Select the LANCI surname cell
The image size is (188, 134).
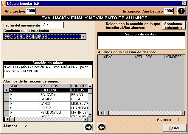click(x=55, y=104)
